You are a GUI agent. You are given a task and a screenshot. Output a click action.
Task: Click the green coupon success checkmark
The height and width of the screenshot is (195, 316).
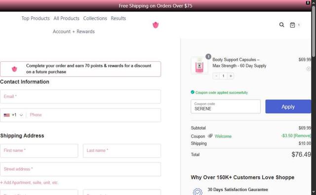coord(193,93)
